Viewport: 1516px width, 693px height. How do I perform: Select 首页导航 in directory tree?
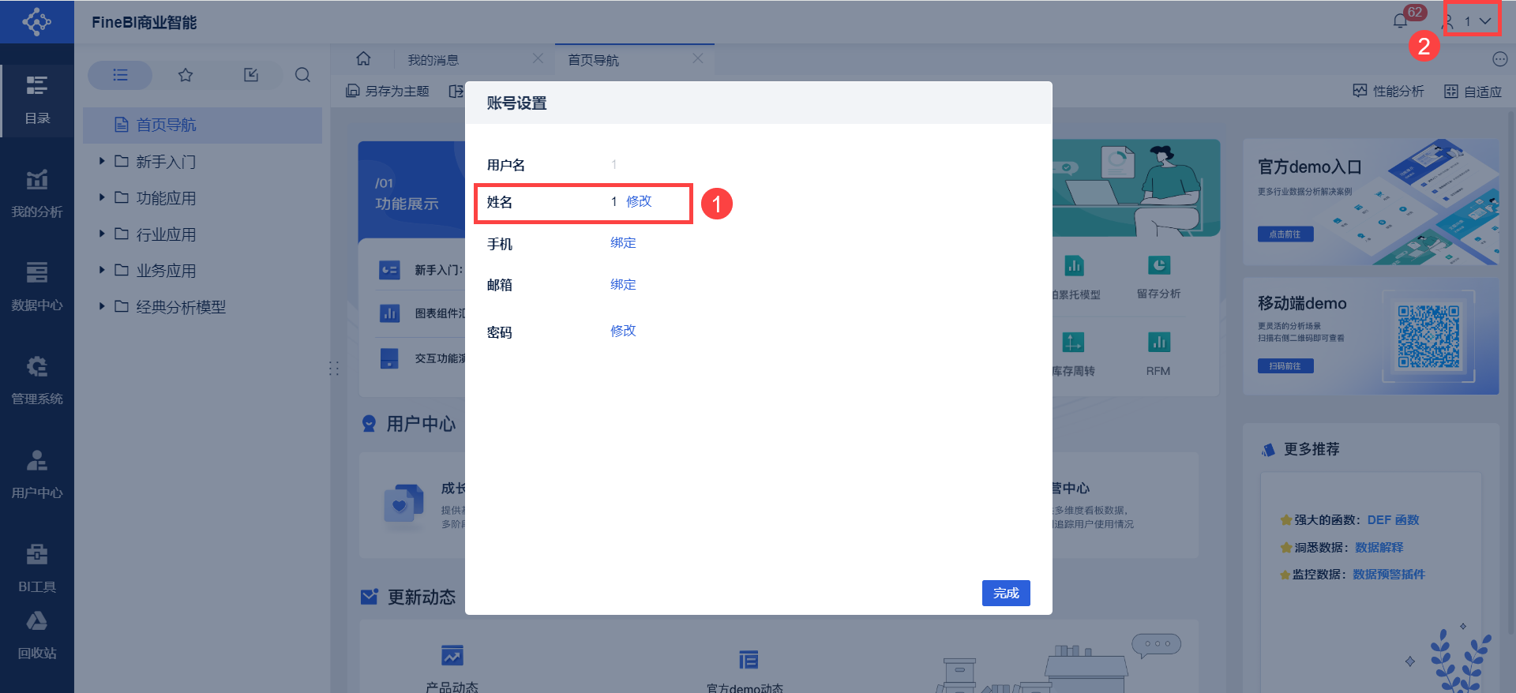202,125
